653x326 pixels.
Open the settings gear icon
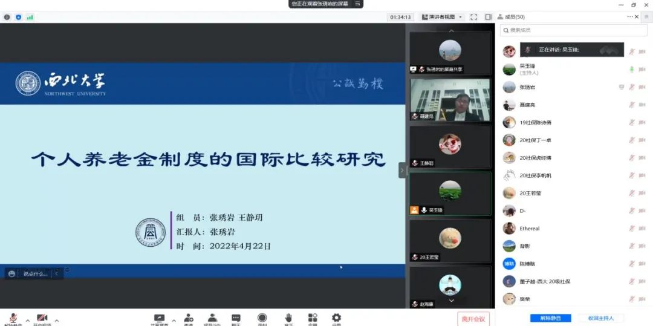(x=336, y=318)
